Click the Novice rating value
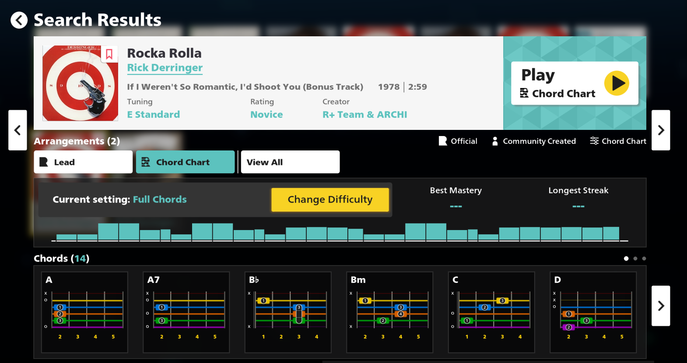This screenshot has width=687, height=363. 266,115
